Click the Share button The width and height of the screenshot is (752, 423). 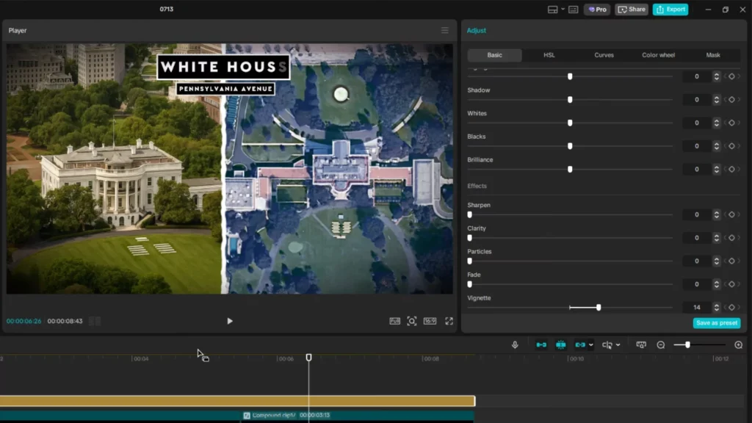[x=632, y=10]
